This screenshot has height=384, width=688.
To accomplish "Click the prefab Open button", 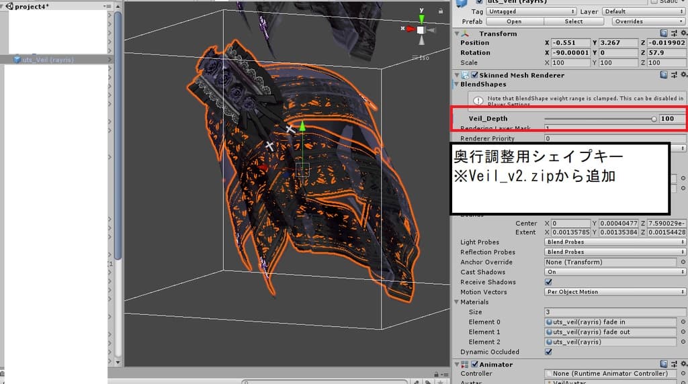I will pos(513,21).
